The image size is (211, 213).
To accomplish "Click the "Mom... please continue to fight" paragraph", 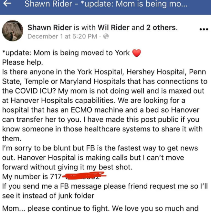I will [100, 208].
